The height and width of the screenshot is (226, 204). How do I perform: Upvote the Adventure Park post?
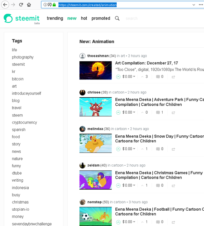coord(118,112)
